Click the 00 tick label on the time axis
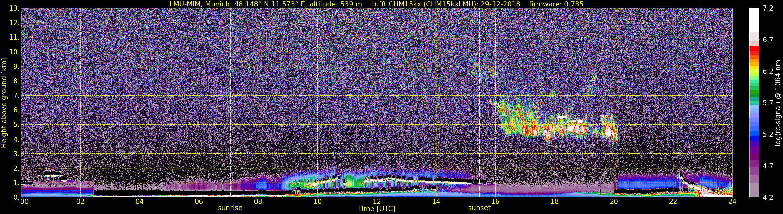 click(24, 202)
